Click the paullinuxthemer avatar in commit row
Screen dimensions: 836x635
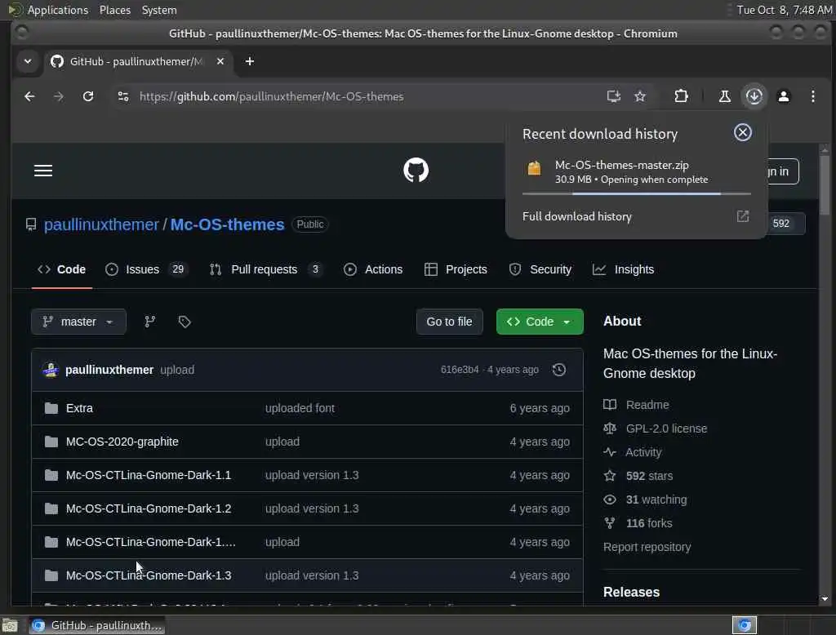coord(51,370)
